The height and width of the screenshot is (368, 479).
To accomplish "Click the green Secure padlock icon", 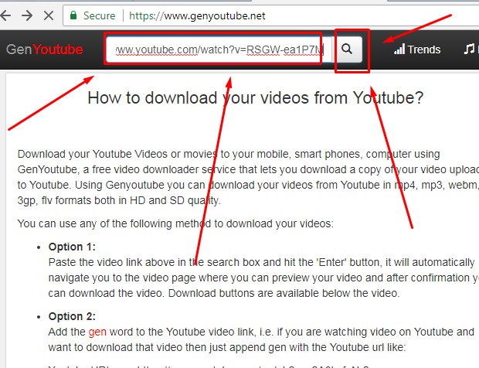I will 73,15.
